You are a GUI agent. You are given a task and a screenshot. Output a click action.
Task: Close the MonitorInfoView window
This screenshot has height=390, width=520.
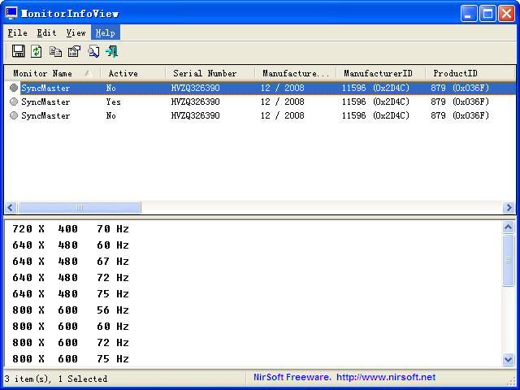coord(506,14)
